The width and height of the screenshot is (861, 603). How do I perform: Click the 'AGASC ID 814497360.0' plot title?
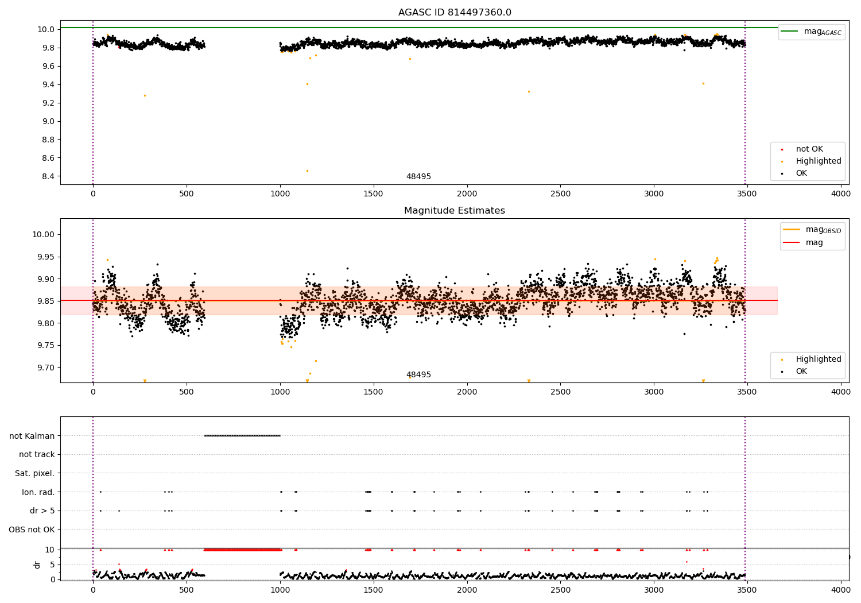click(455, 13)
